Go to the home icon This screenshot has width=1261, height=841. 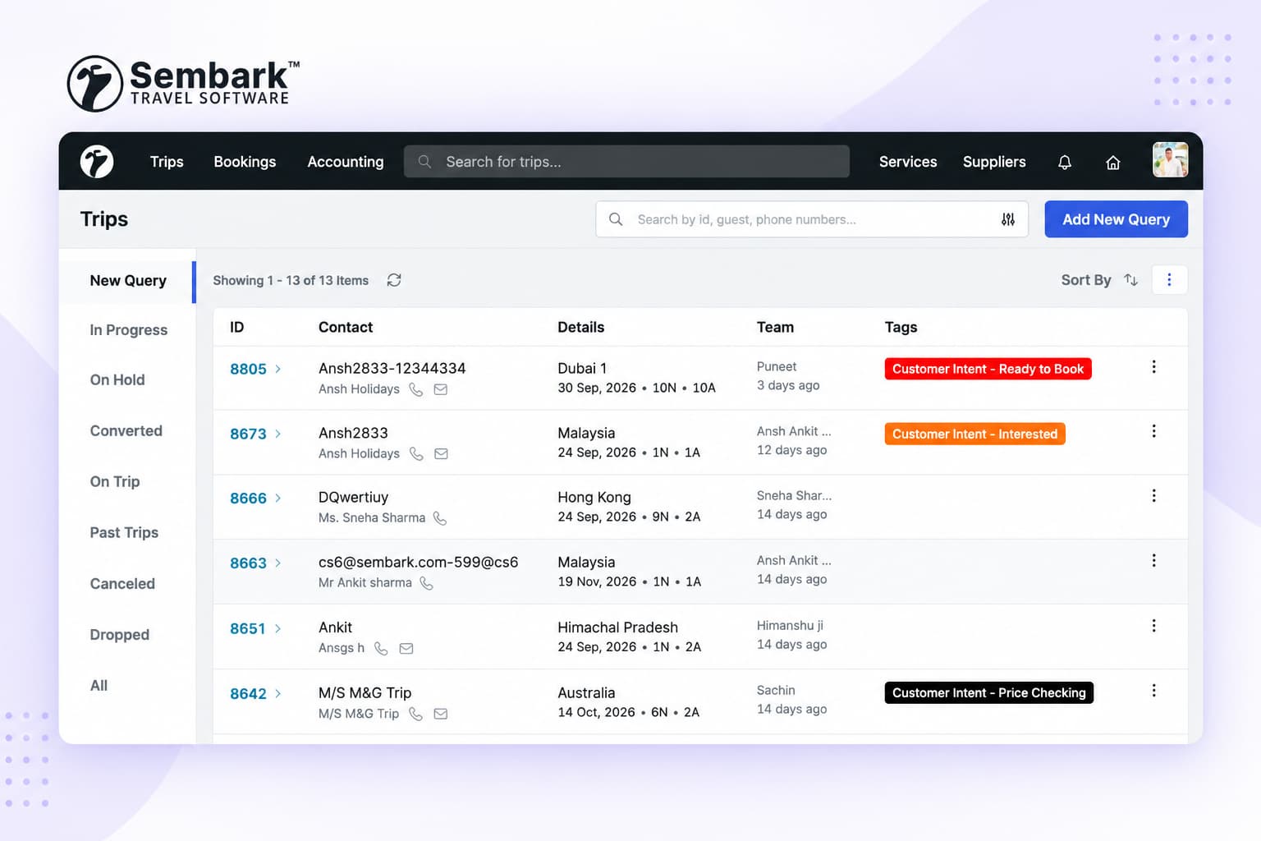pos(1113,163)
